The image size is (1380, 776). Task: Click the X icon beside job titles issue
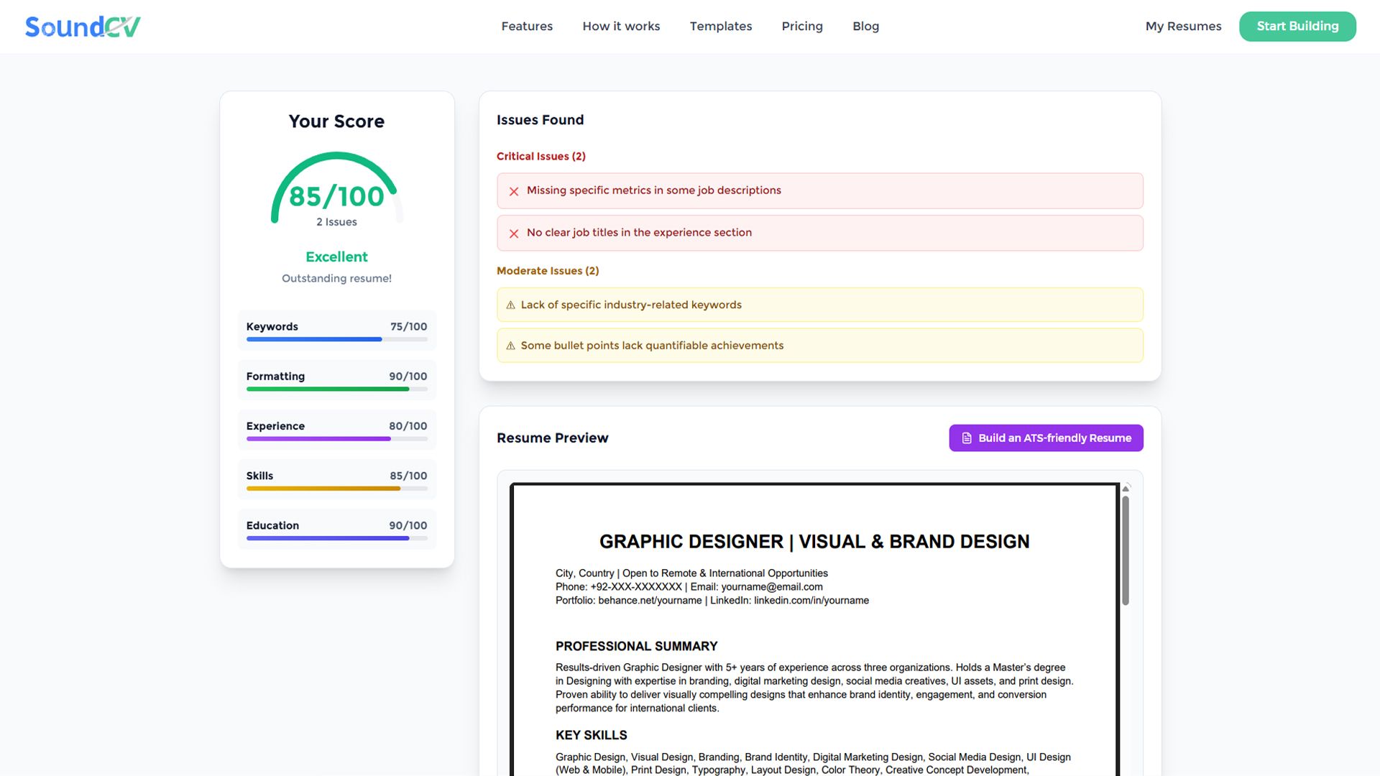[514, 234]
